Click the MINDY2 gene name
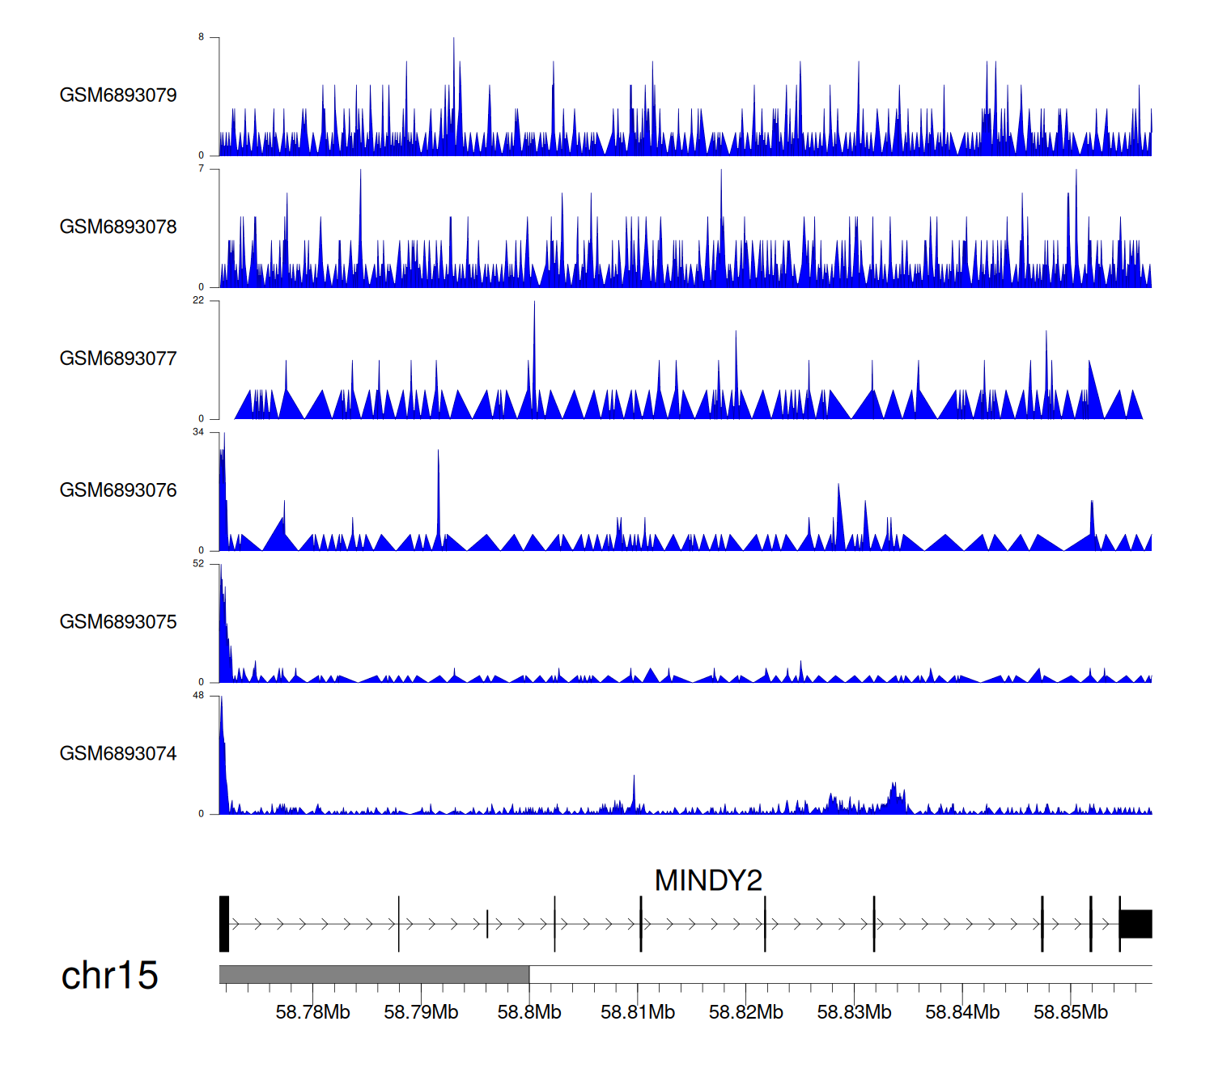 pos(708,880)
